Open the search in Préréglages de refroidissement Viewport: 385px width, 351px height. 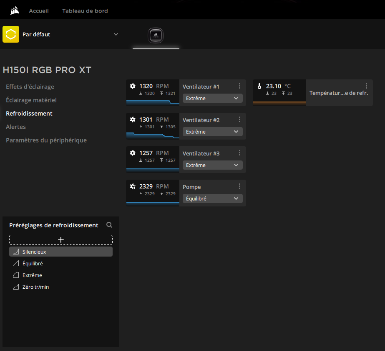click(109, 225)
